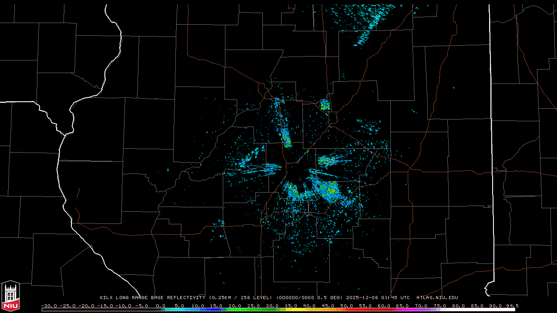This screenshot has height=313, width=557.
Task: Click the elongated echo streak northwest of radar center
Action: pos(286,137)
